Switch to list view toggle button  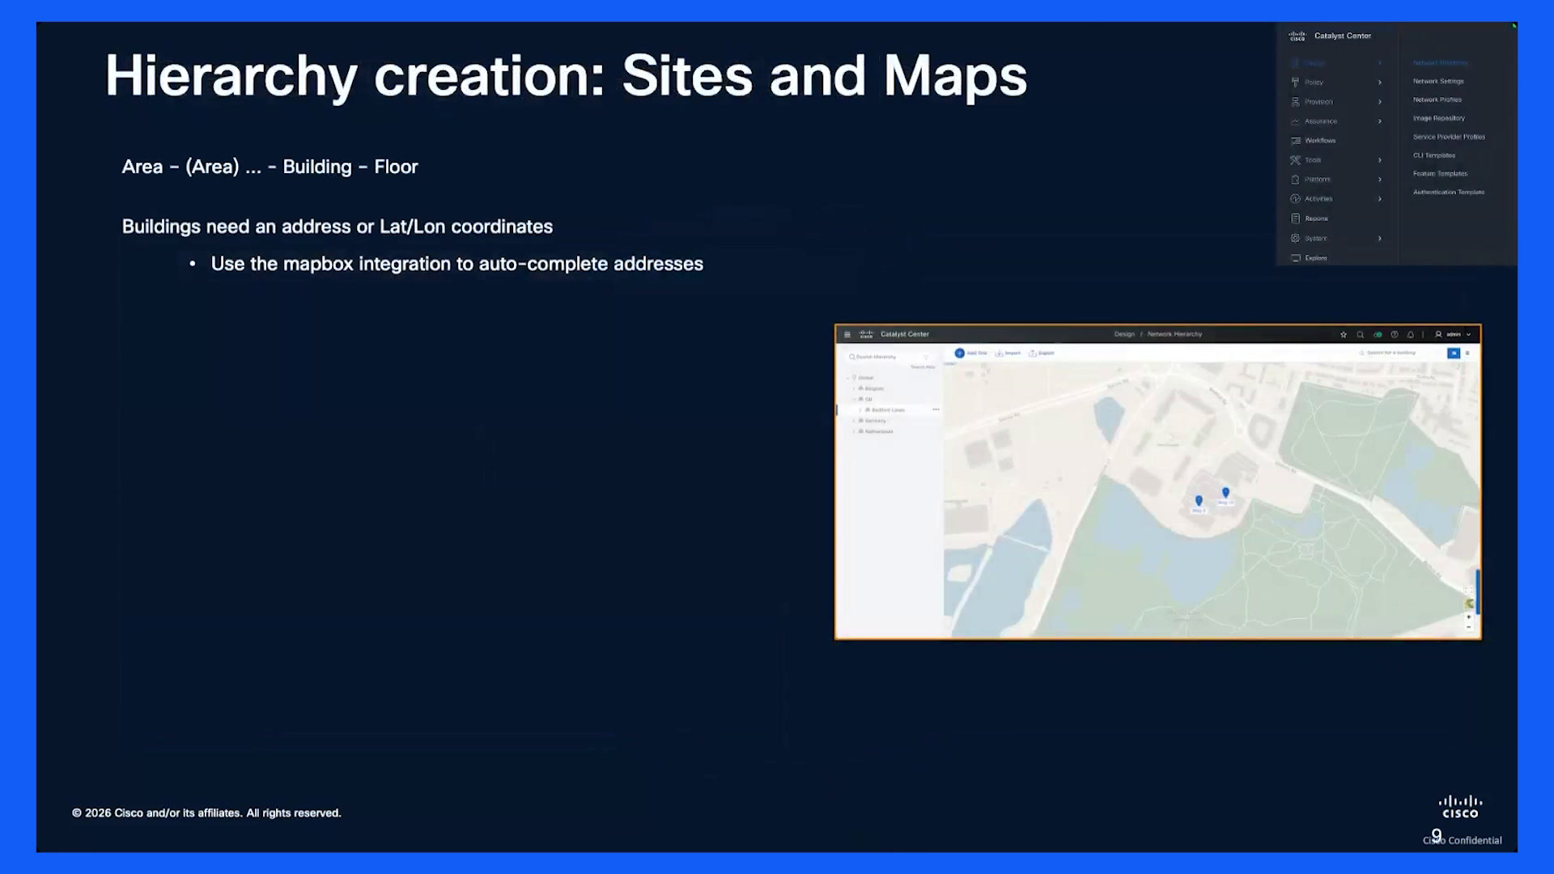click(1467, 353)
